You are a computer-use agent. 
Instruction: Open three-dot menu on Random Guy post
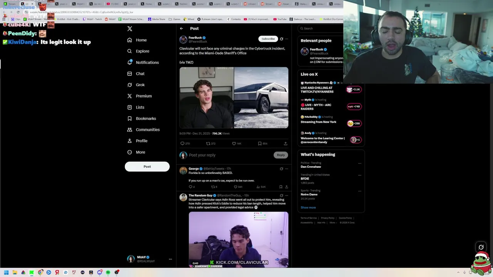pyautogui.click(x=287, y=195)
